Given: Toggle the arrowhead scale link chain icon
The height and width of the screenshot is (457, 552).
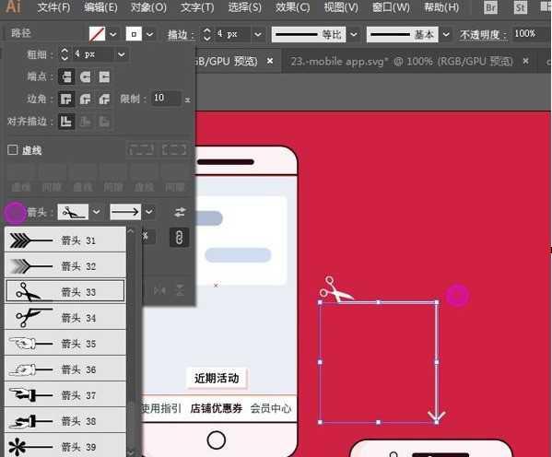Looking at the screenshot, I should click(x=179, y=238).
